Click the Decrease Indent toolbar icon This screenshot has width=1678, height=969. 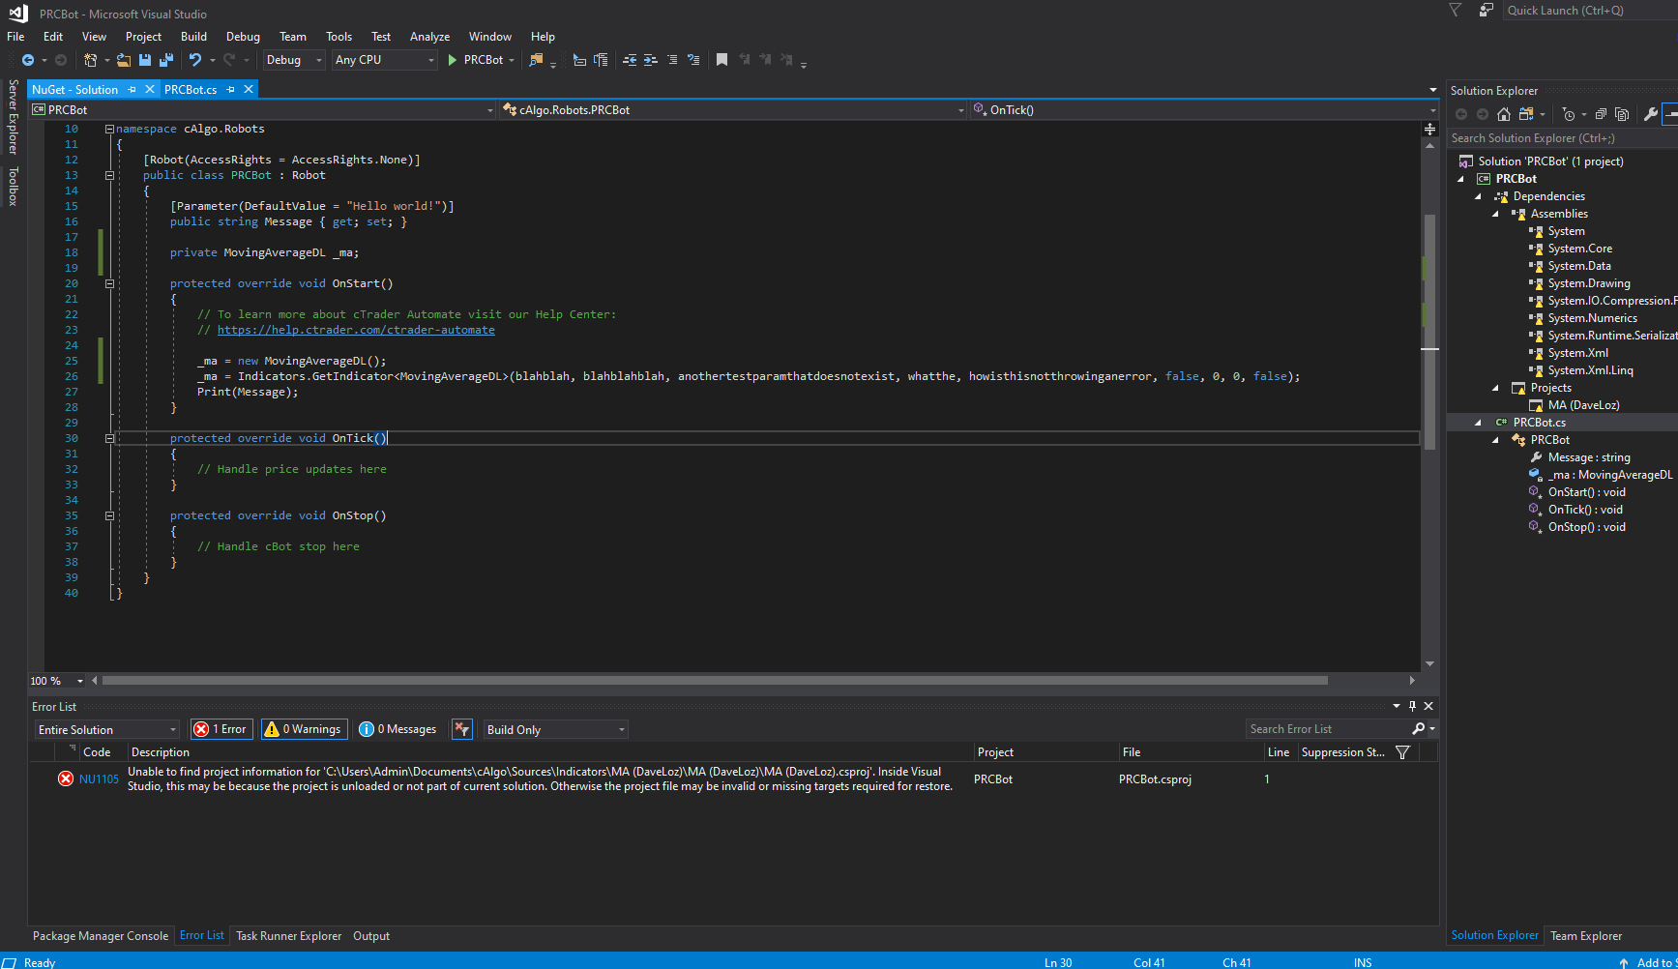[630, 60]
